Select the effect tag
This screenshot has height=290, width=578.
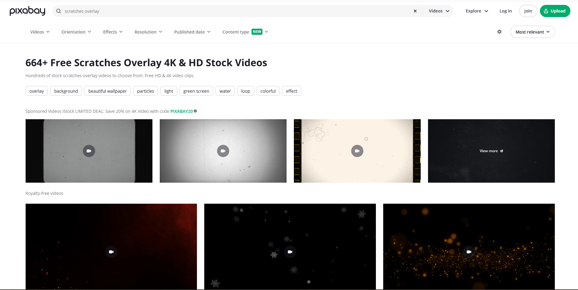[x=291, y=91]
